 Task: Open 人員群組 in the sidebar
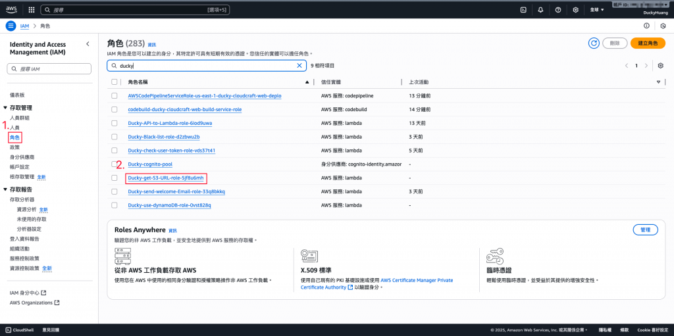(x=20, y=118)
